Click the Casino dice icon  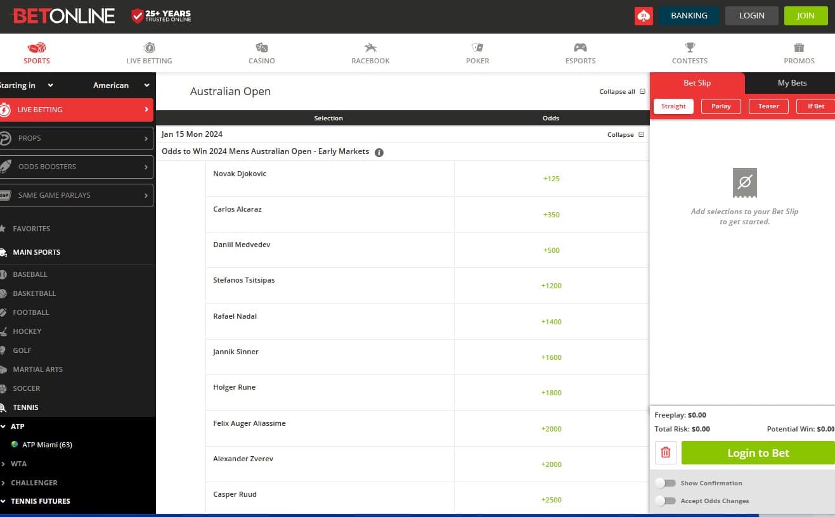[262, 48]
